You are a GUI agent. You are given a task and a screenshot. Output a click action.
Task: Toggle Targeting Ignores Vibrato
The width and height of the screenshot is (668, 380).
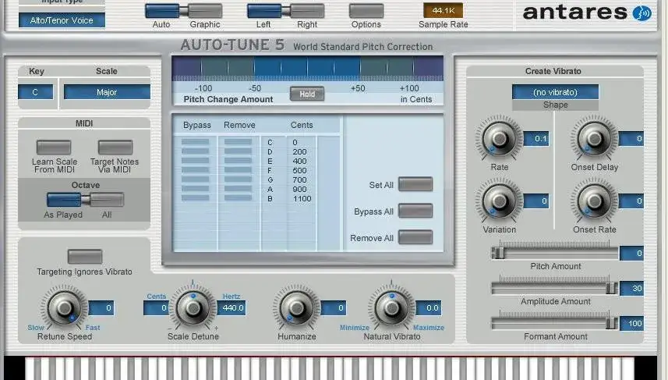coord(85,256)
